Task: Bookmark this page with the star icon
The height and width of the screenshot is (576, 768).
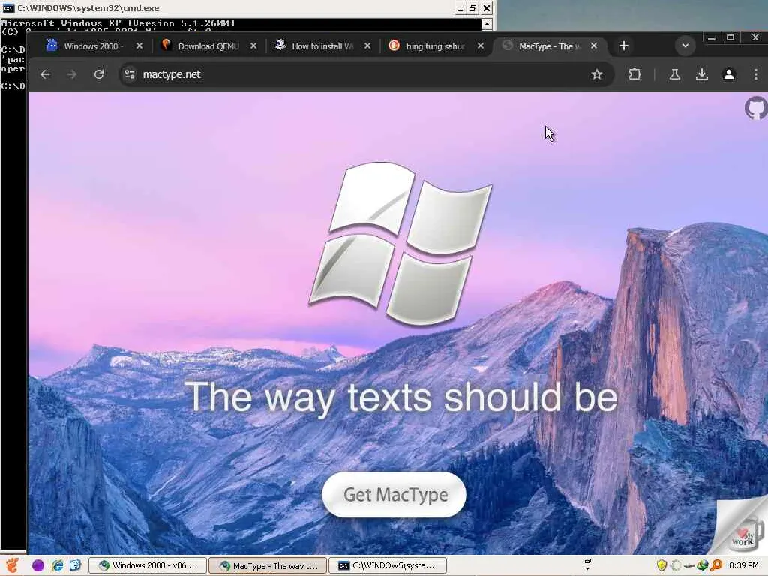Action: pyautogui.click(x=596, y=74)
